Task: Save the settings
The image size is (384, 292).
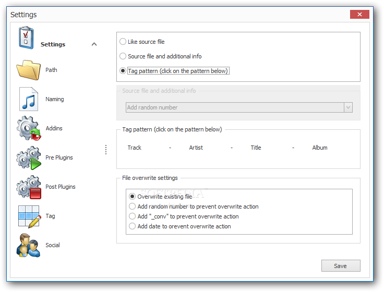Action: [x=341, y=266]
